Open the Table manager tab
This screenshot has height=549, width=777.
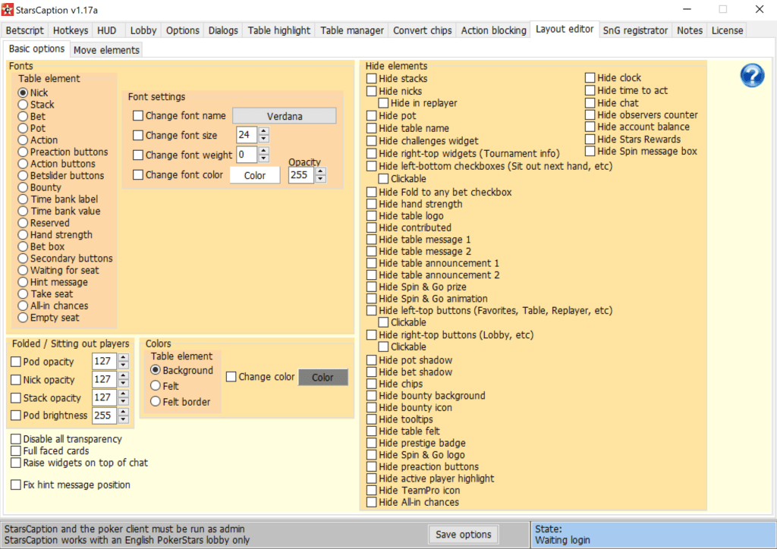point(352,30)
